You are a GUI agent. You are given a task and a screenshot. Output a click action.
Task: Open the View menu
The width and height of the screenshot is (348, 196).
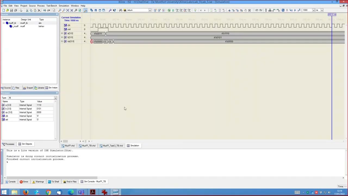pos(16,6)
